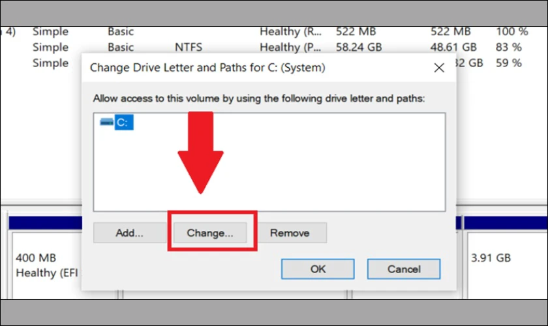This screenshot has height=326, width=548.
Task: Confirm with the OK button
Action: [x=318, y=269]
